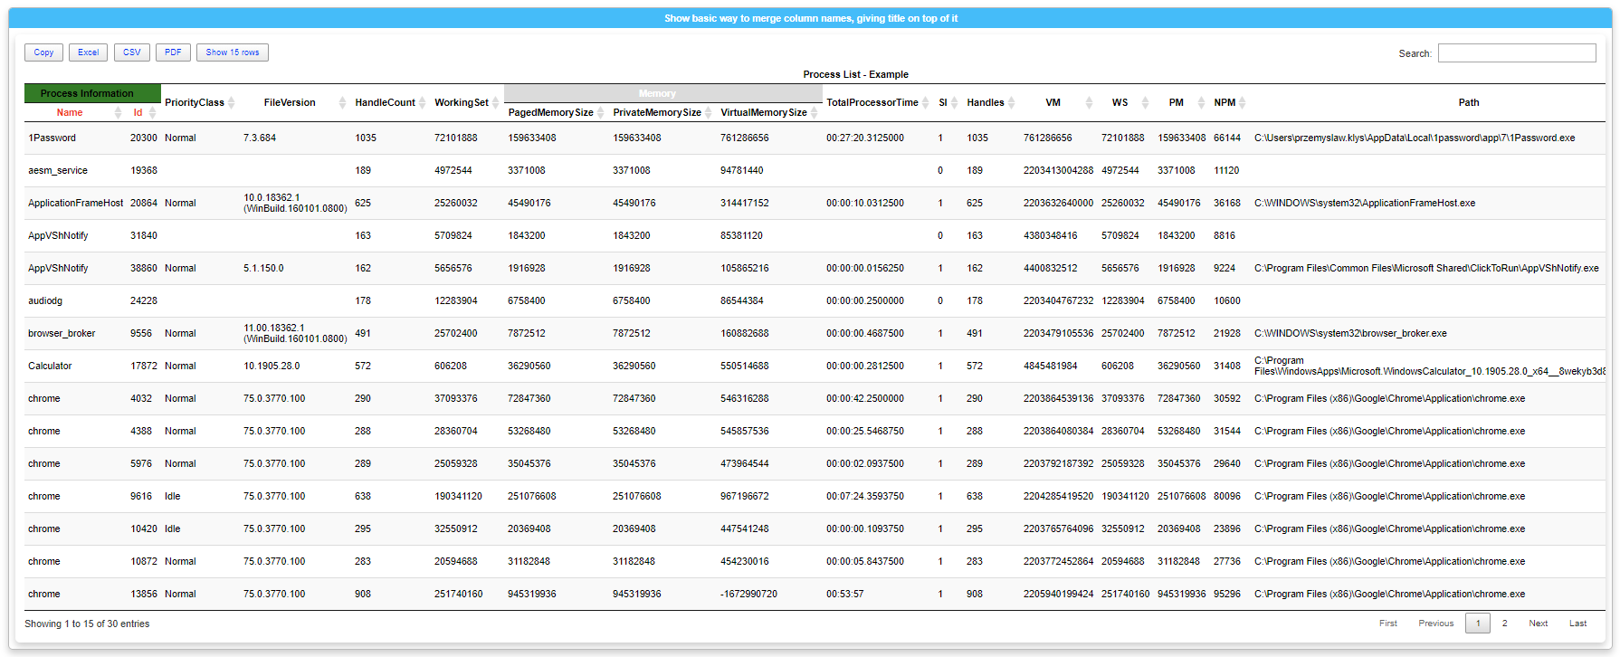Click inside the Search input field

[x=1516, y=53]
